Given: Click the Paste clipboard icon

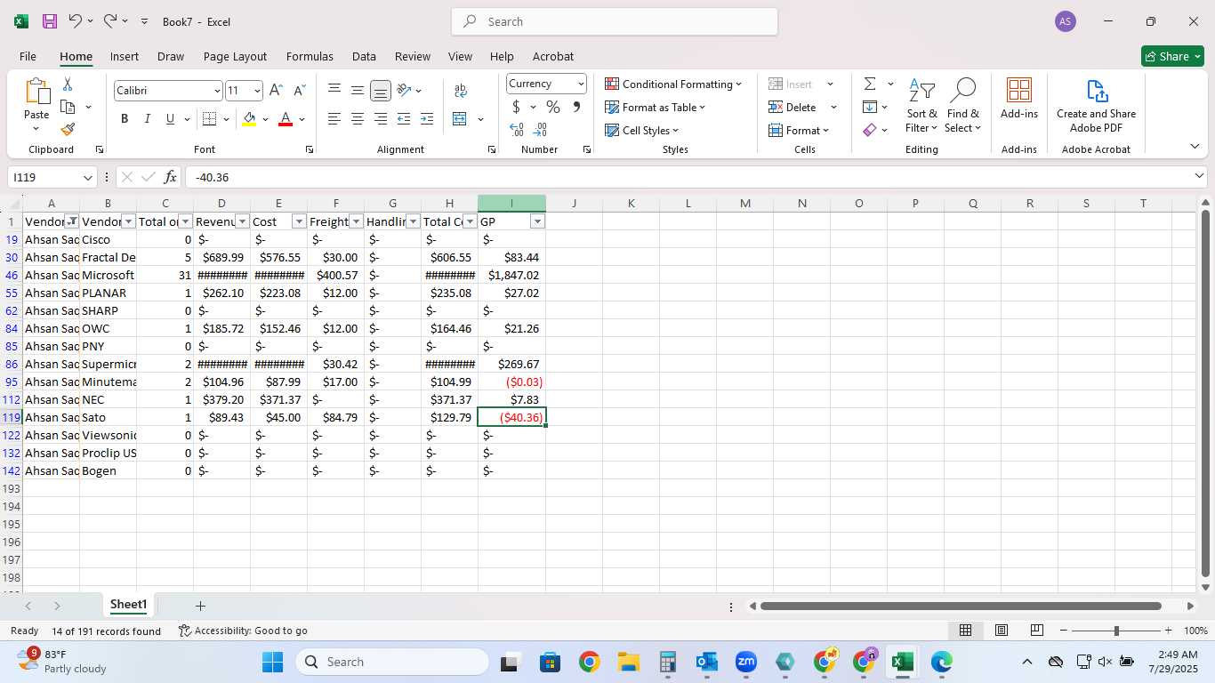Looking at the screenshot, I should (36, 92).
